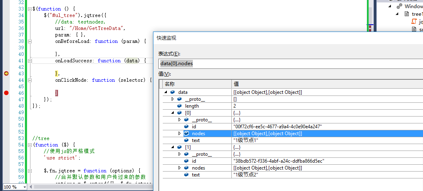
Task: Click the current statement arrow on line 43
Action: pos(6,73)
